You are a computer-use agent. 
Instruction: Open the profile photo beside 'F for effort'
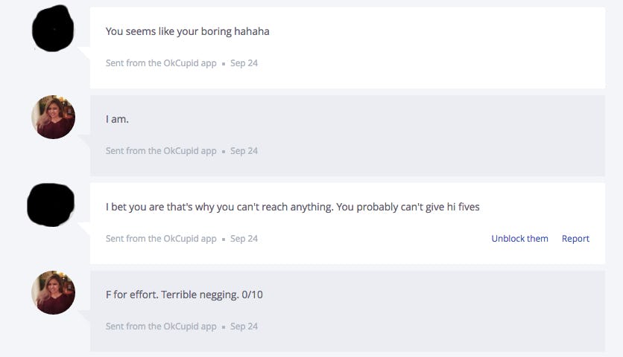[53, 292]
